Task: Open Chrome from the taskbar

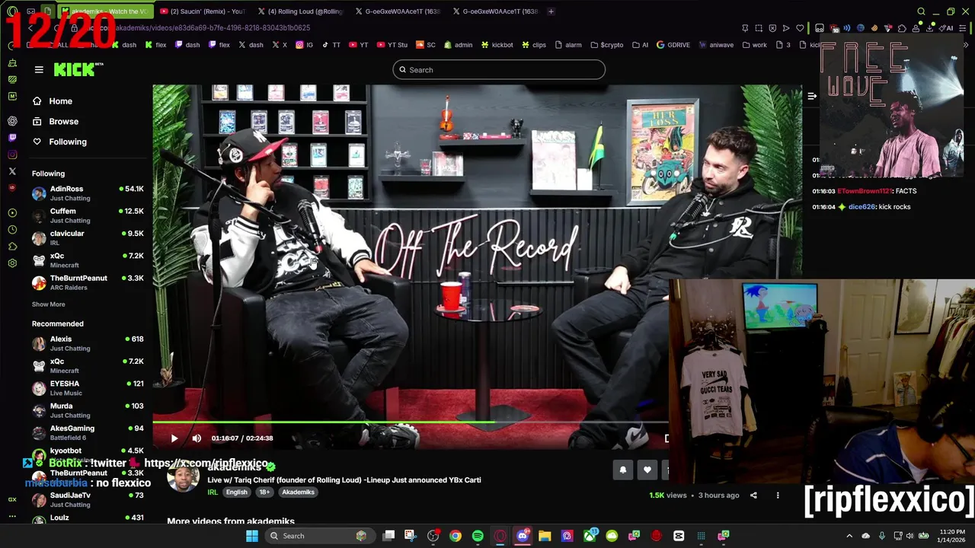Action: pos(455,536)
